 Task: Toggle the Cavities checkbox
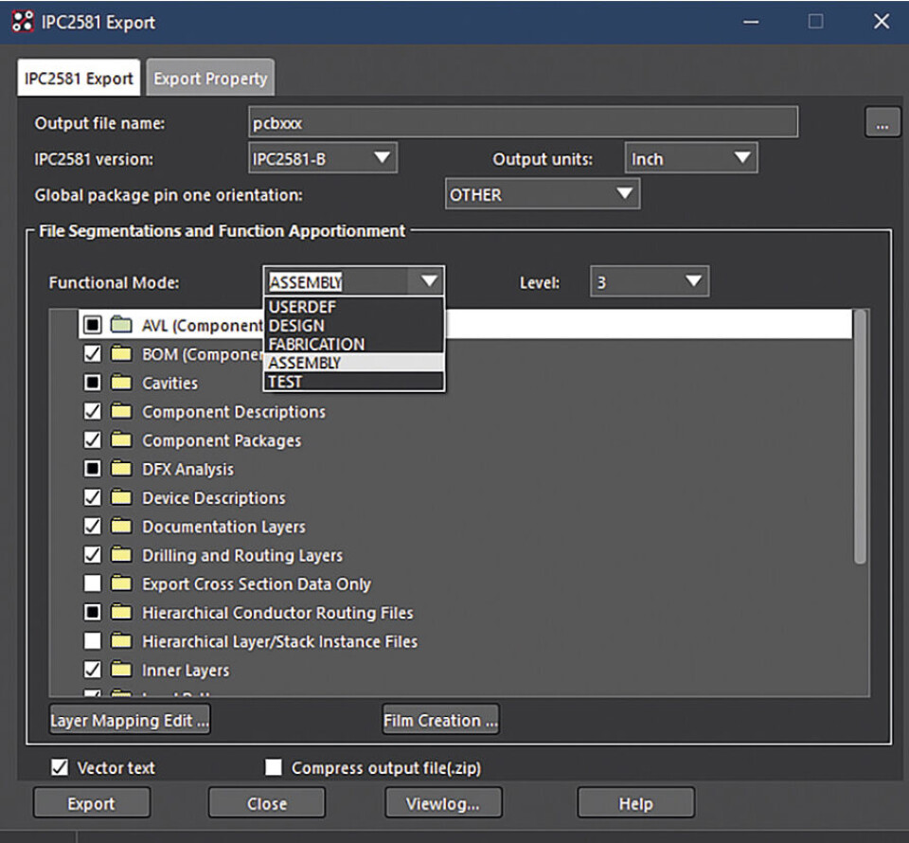pyautogui.click(x=92, y=383)
